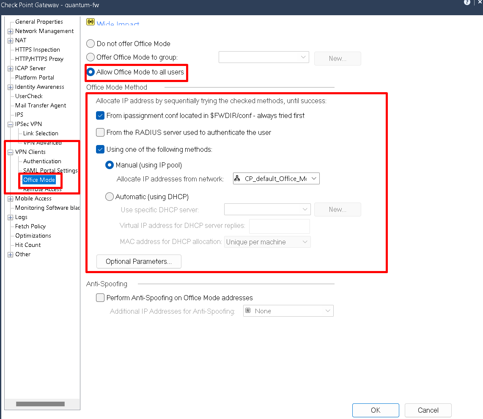Click the horizontal scrollbar below the tree panel
Viewport: 483px width, 419px height.
[40, 404]
